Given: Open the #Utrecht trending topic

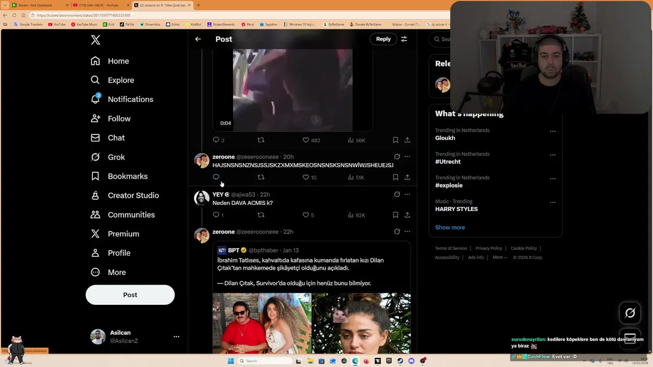Looking at the screenshot, I should coord(495,158).
